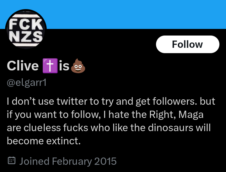Screen dimensions: 226x172
Task: Click the Joined February 2015 text
Action: [x=68, y=161]
